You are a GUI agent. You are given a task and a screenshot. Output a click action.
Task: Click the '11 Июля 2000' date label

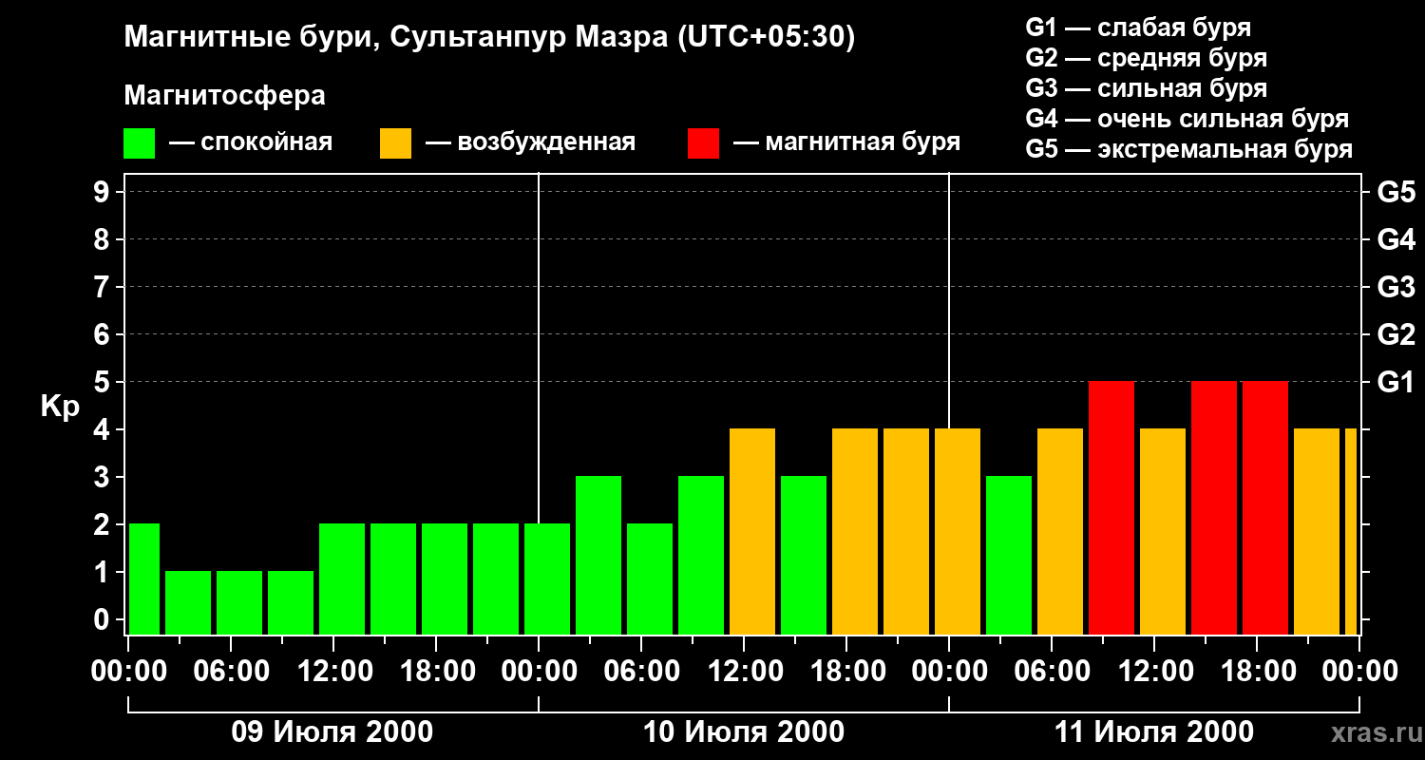coord(1153,732)
